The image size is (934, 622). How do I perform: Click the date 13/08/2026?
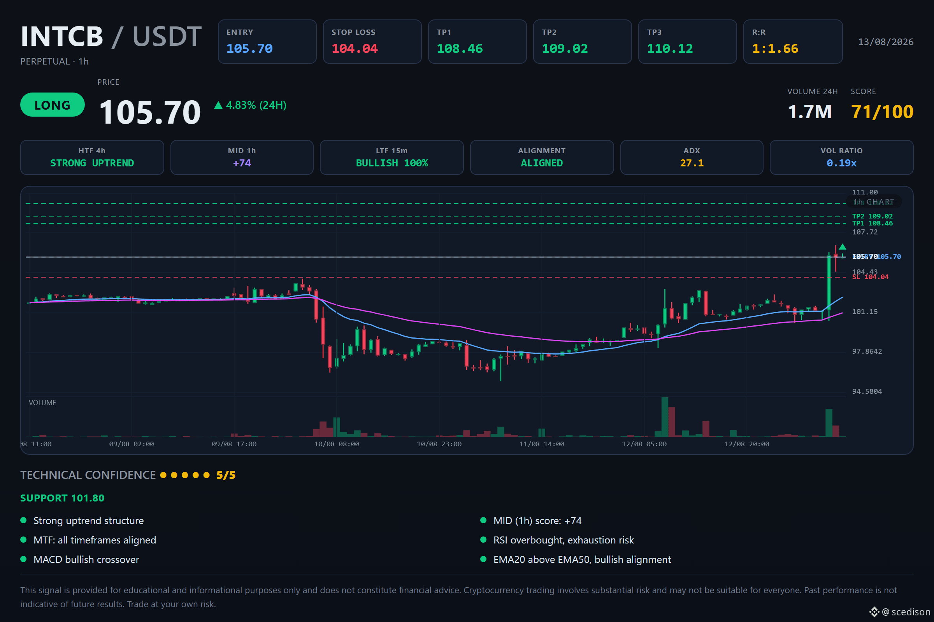886,42
